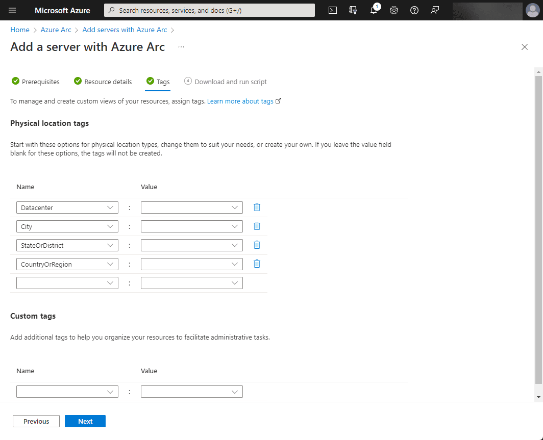Switch to the Resource details step
This screenshot has height=440, width=543.
point(103,82)
